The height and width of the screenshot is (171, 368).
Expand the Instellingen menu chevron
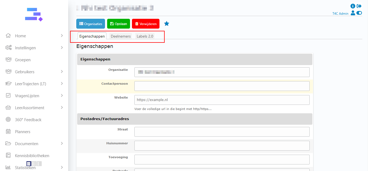[x=62, y=48]
